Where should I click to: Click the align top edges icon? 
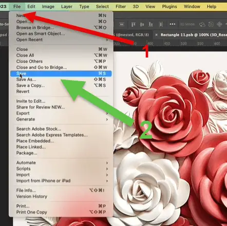pos(133,24)
